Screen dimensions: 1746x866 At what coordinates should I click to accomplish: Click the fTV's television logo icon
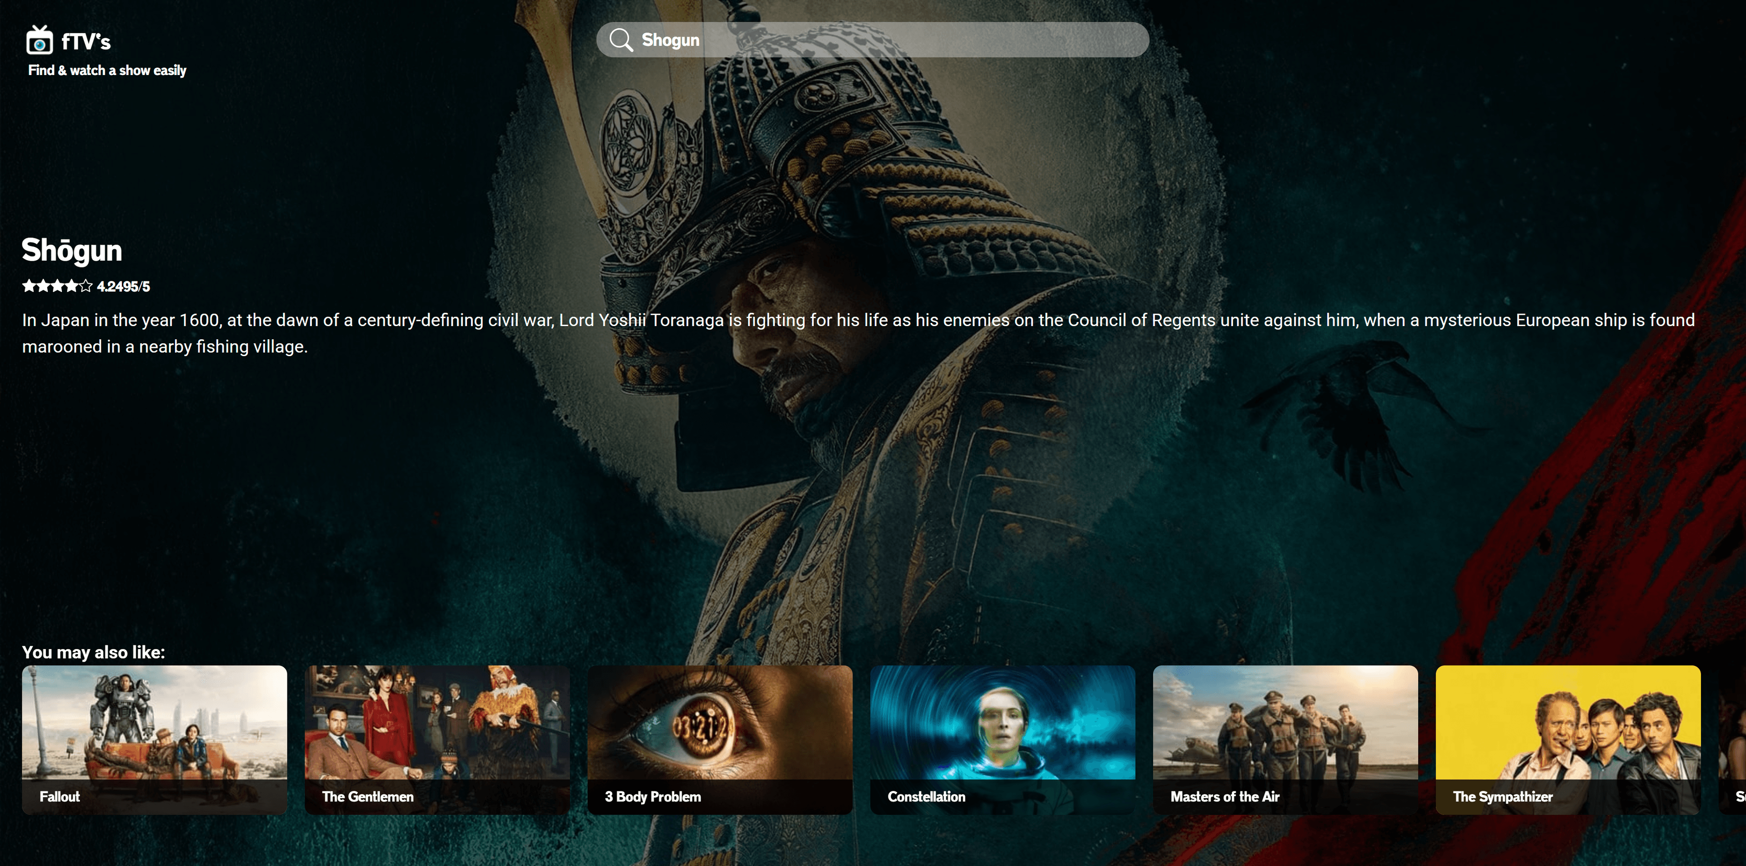39,40
